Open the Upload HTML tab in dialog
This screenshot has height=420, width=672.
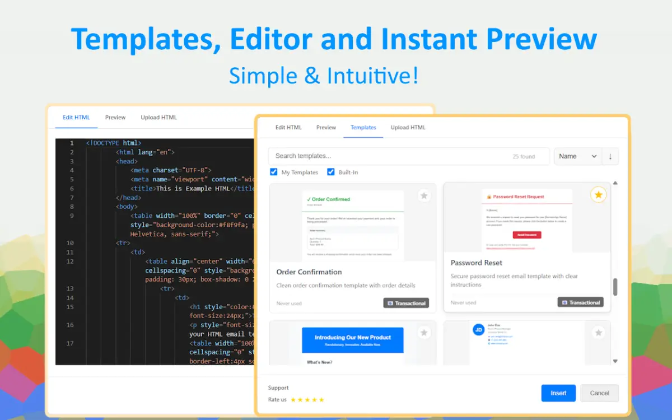pos(408,128)
